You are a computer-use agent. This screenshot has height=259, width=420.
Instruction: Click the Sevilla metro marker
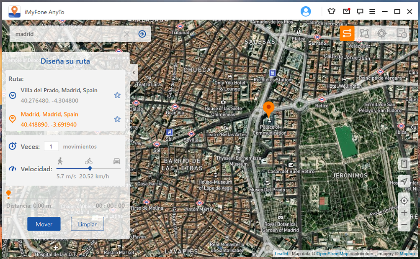(x=191, y=134)
